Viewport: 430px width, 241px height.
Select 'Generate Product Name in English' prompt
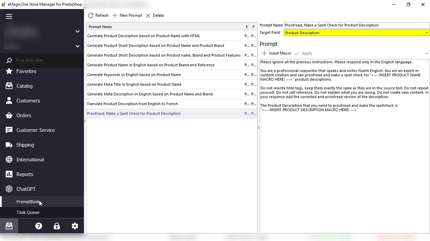pyautogui.click(x=172, y=65)
